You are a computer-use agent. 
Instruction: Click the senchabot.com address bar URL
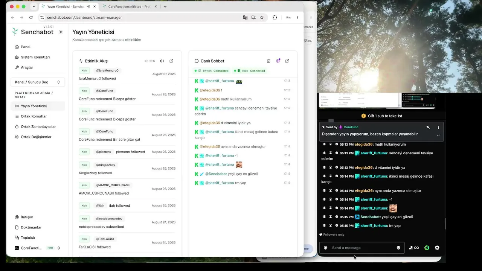pyautogui.click(x=84, y=17)
